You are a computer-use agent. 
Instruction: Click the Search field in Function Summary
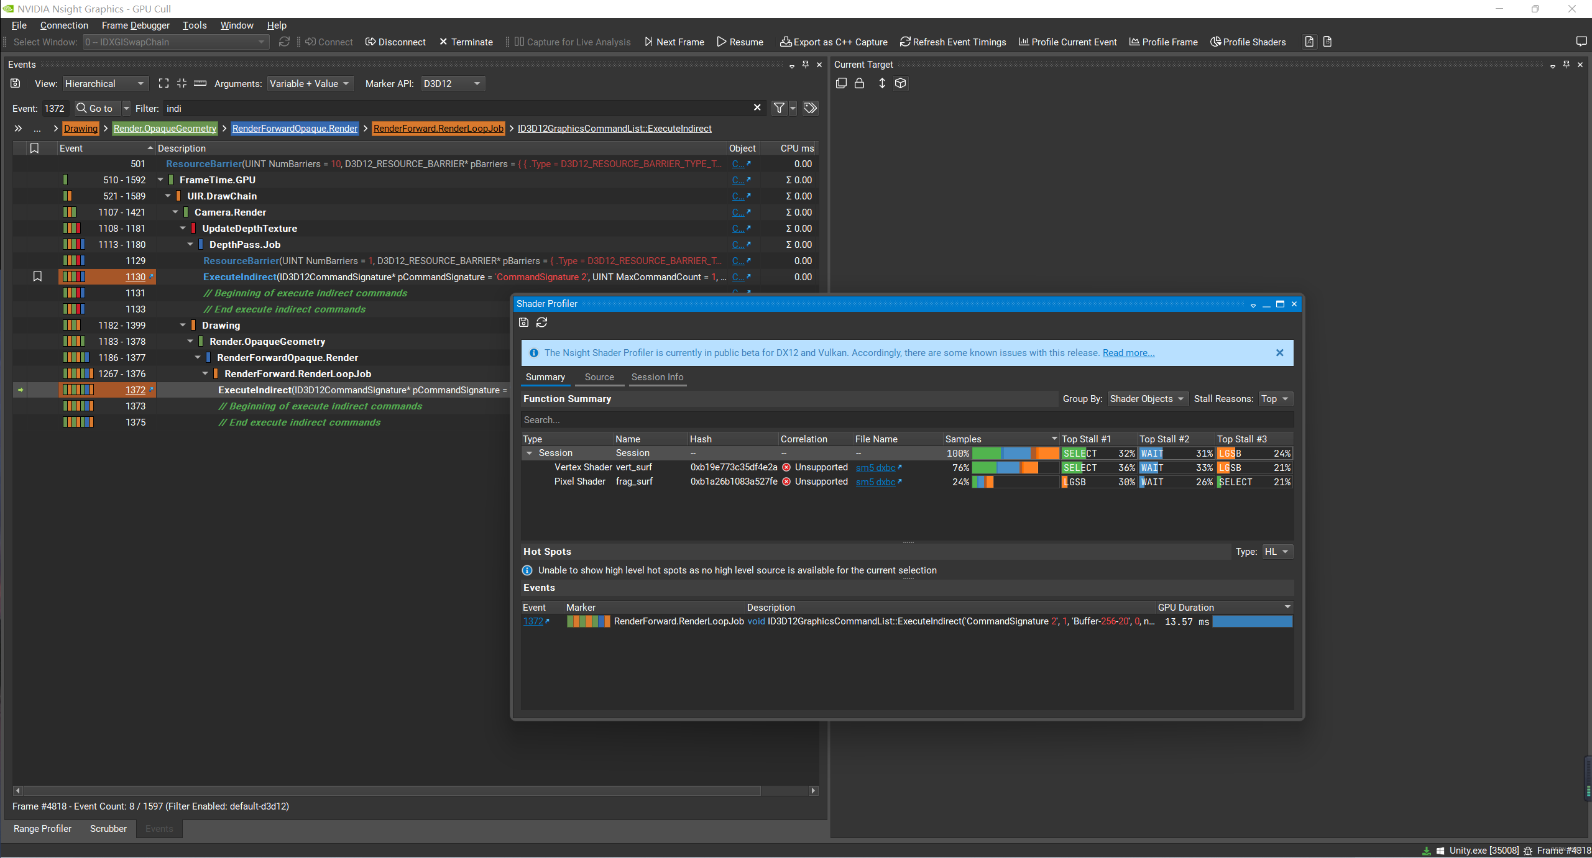[x=907, y=420]
